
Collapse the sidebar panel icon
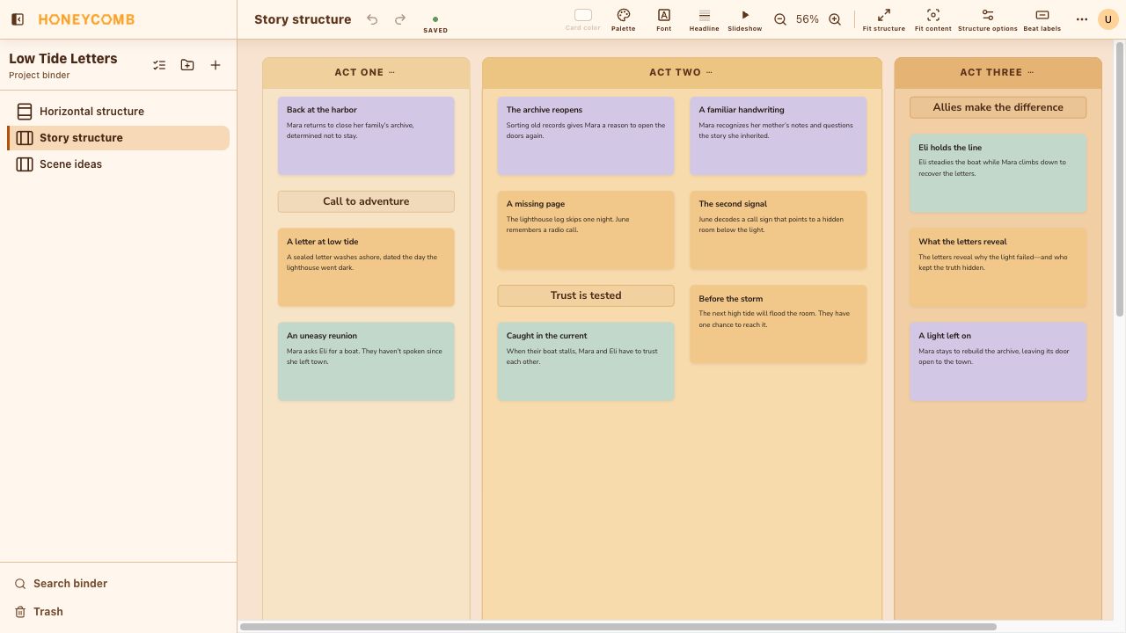coord(18,19)
